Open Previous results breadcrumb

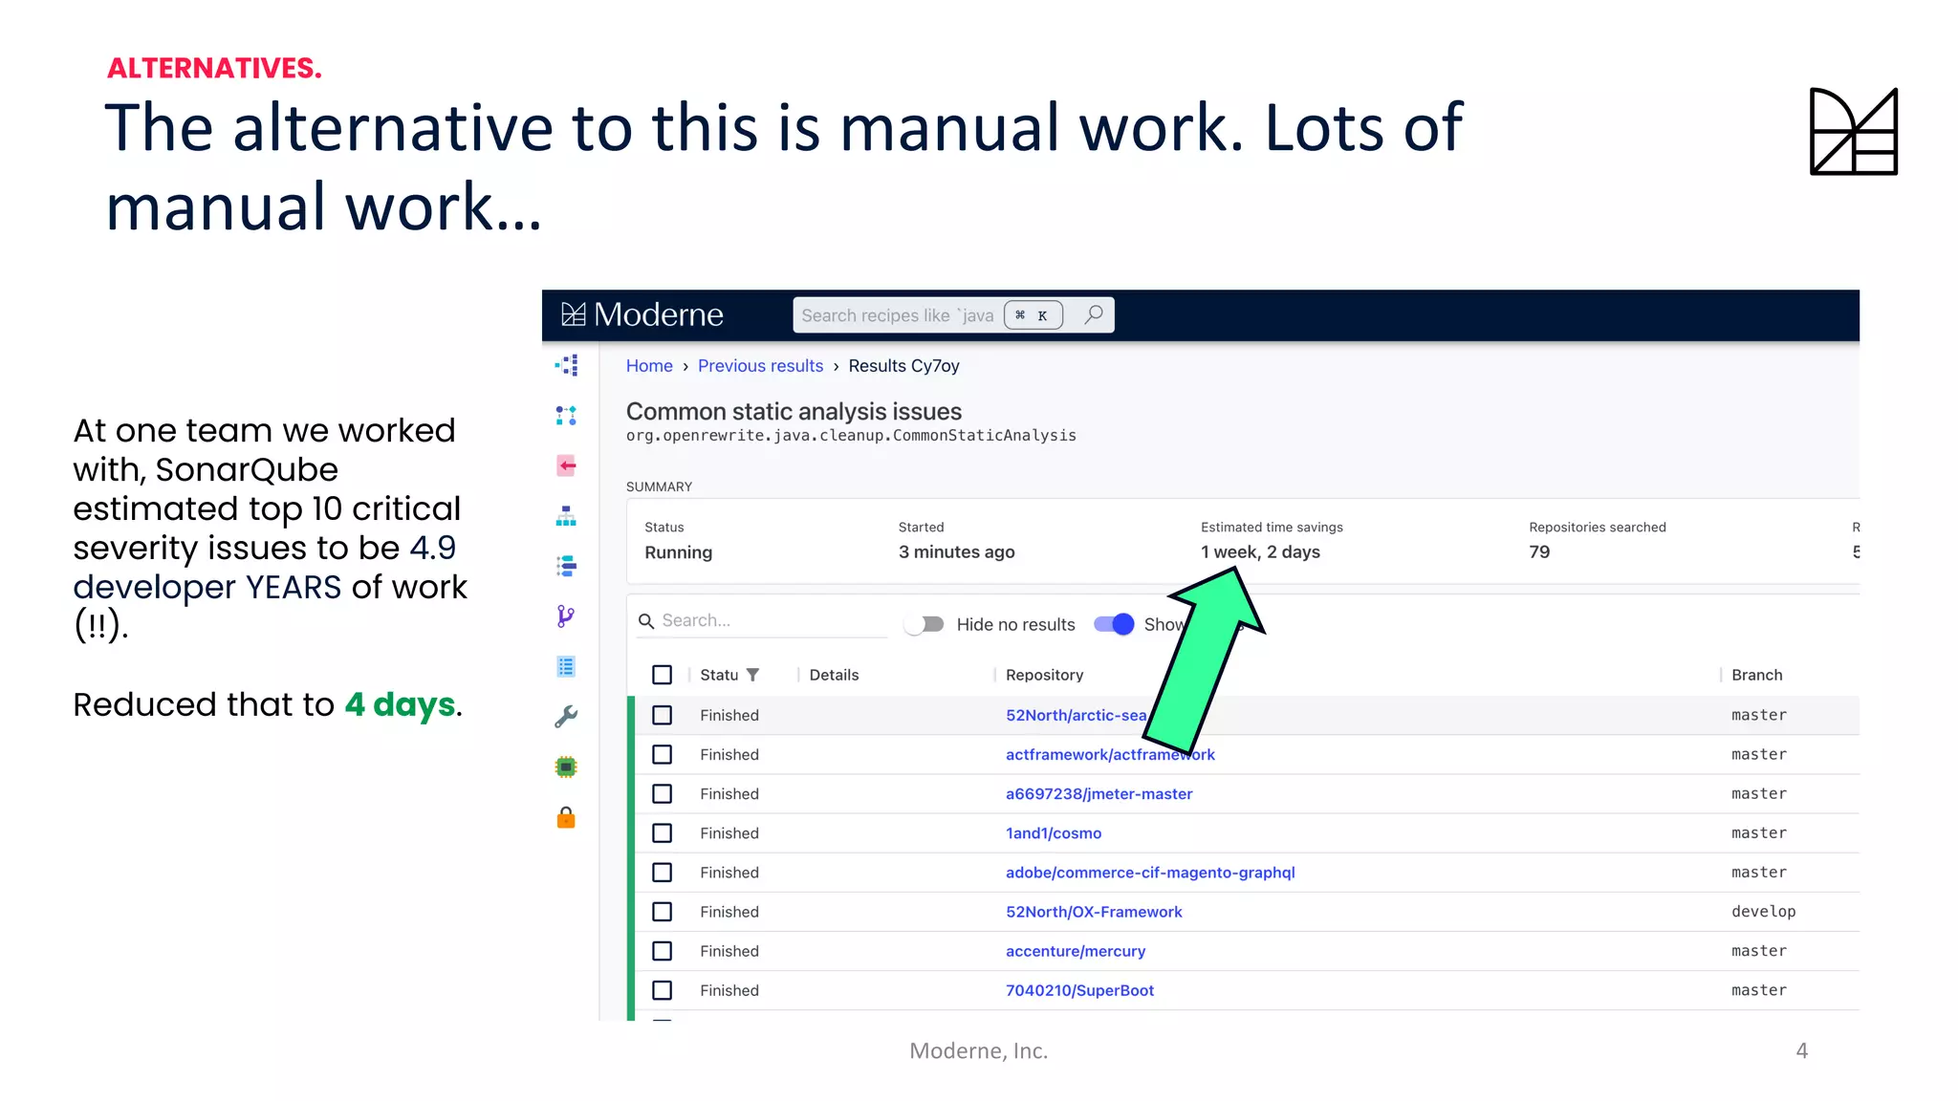tap(760, 366)
